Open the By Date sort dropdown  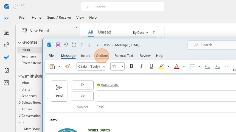(x=141, y=33)
